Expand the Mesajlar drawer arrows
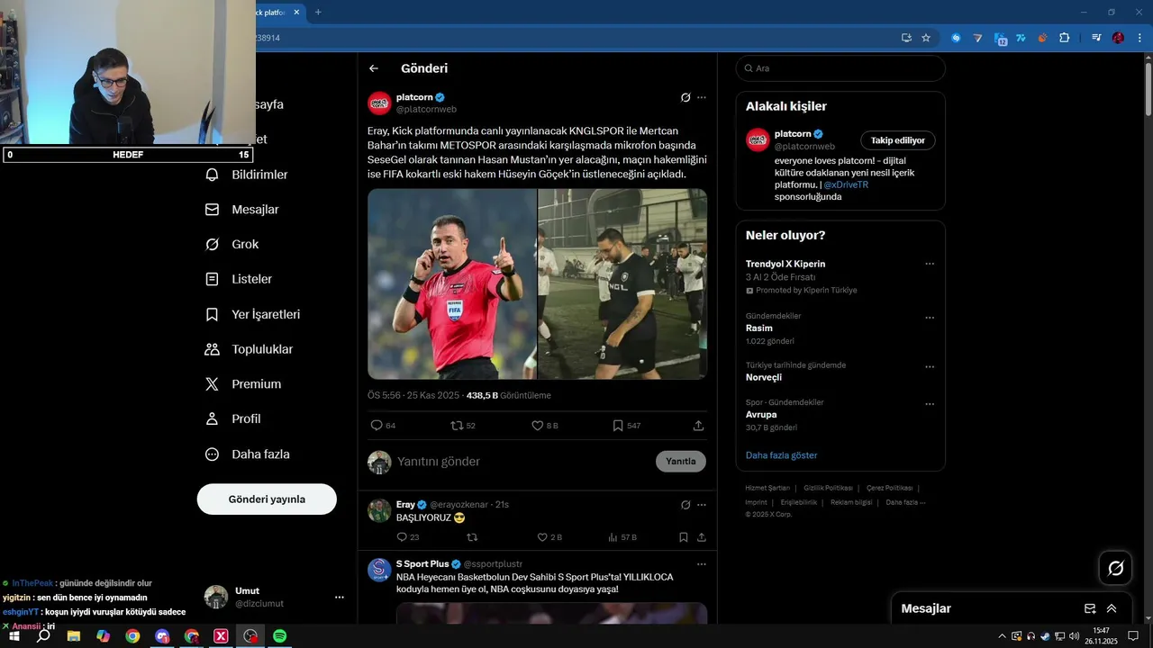1153x648 pixels. tap(1112, 608)
